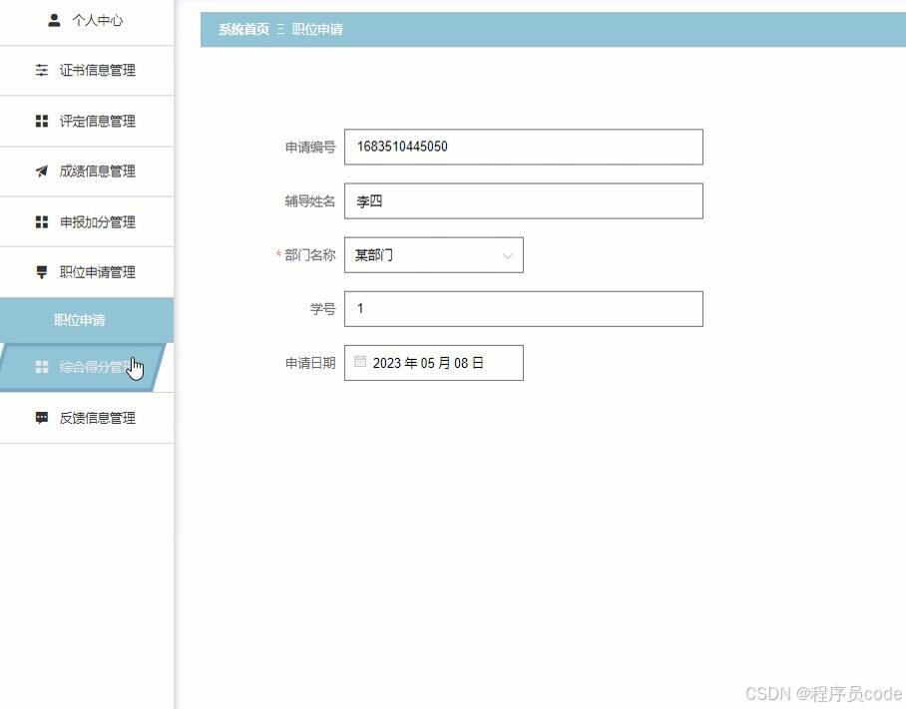Open 证书信息管理 menu item
This screenshot has height=709, width=906.
pyautogui.click(x=87, y=71)
